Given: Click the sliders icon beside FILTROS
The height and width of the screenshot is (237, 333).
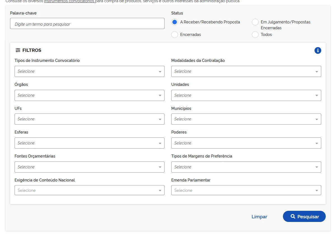Looking at the screenshot, I should pos(18,50).
